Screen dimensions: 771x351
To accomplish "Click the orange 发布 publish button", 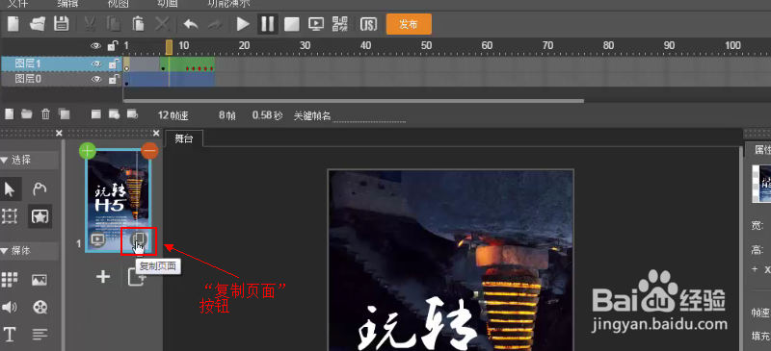I will (409, 24).
